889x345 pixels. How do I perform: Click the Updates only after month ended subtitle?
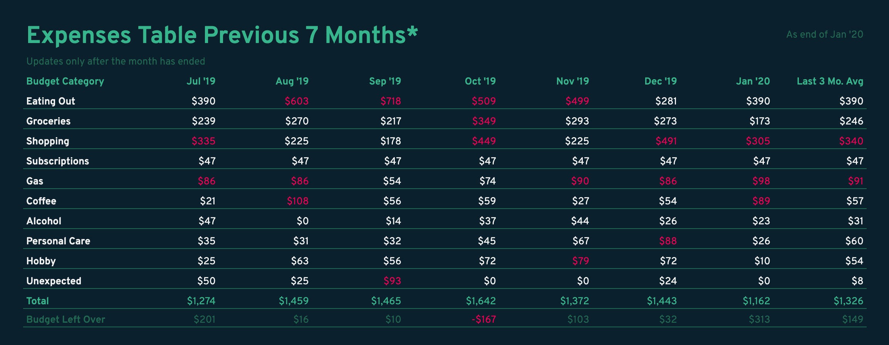coord(116,61)
